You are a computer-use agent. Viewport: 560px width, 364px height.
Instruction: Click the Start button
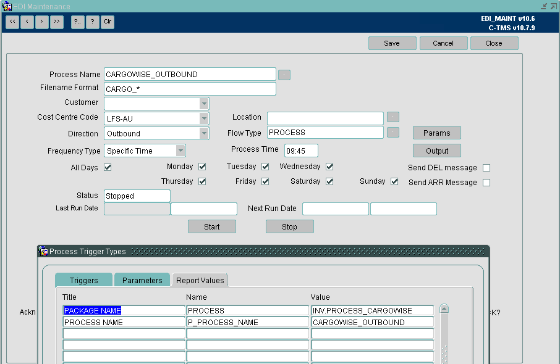212,227
